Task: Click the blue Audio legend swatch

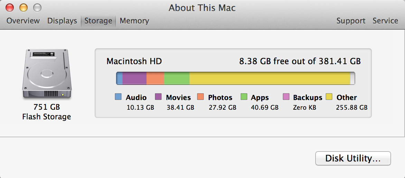Action: (x=118, y=97)
